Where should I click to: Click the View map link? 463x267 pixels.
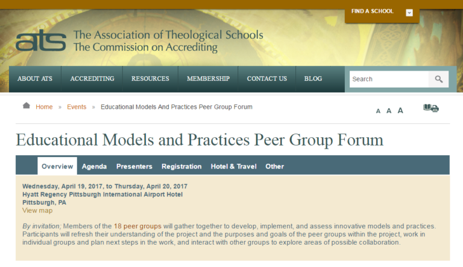tap(37, 210)
